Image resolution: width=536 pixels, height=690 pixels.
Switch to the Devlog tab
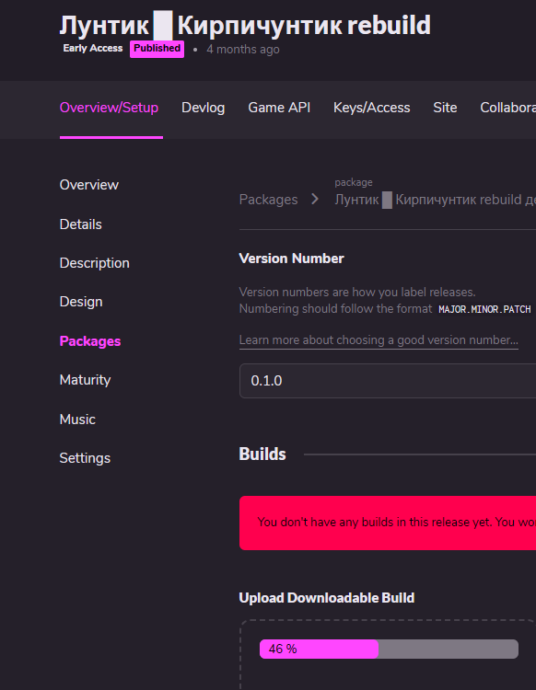203,108
